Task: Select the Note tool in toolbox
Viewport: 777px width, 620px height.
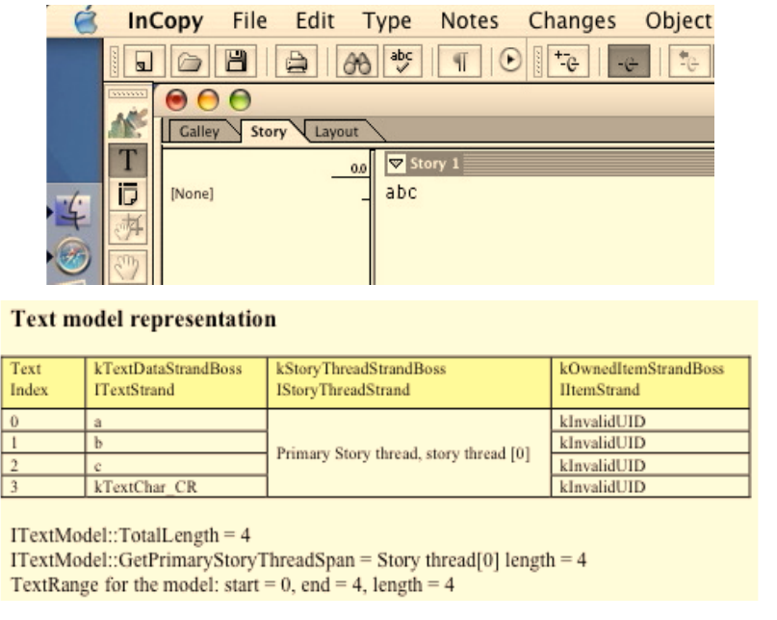Action: coord(128,194)
